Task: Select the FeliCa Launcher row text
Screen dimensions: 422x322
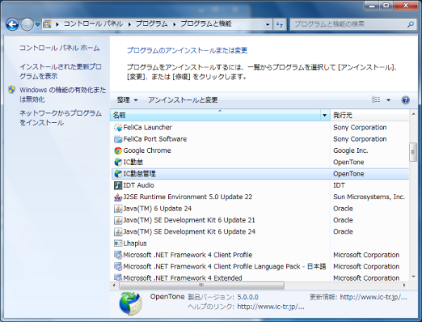Action: pyautogui.click(x=148, y=128)
